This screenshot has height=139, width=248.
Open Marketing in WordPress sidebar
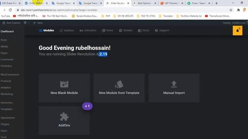click(7, 94)
